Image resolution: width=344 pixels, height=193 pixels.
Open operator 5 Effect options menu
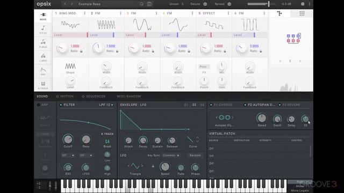pyautogui.click(x=228, y=13)
